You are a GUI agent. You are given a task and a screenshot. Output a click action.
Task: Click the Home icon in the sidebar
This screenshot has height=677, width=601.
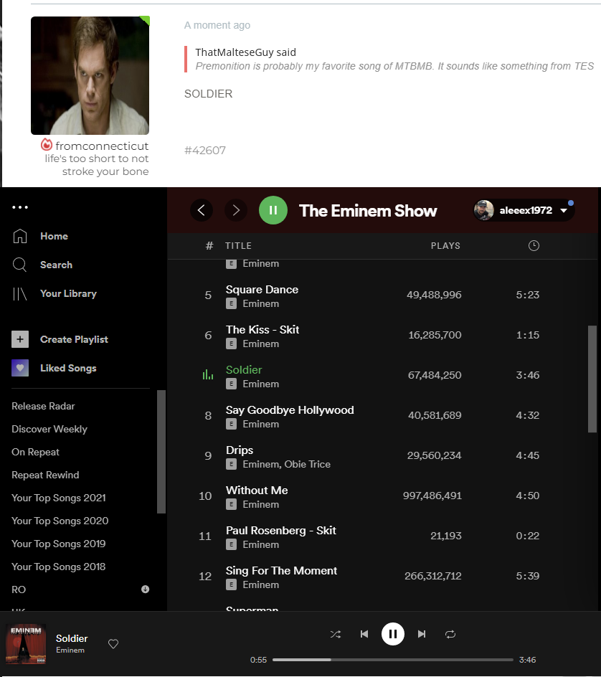20,236
